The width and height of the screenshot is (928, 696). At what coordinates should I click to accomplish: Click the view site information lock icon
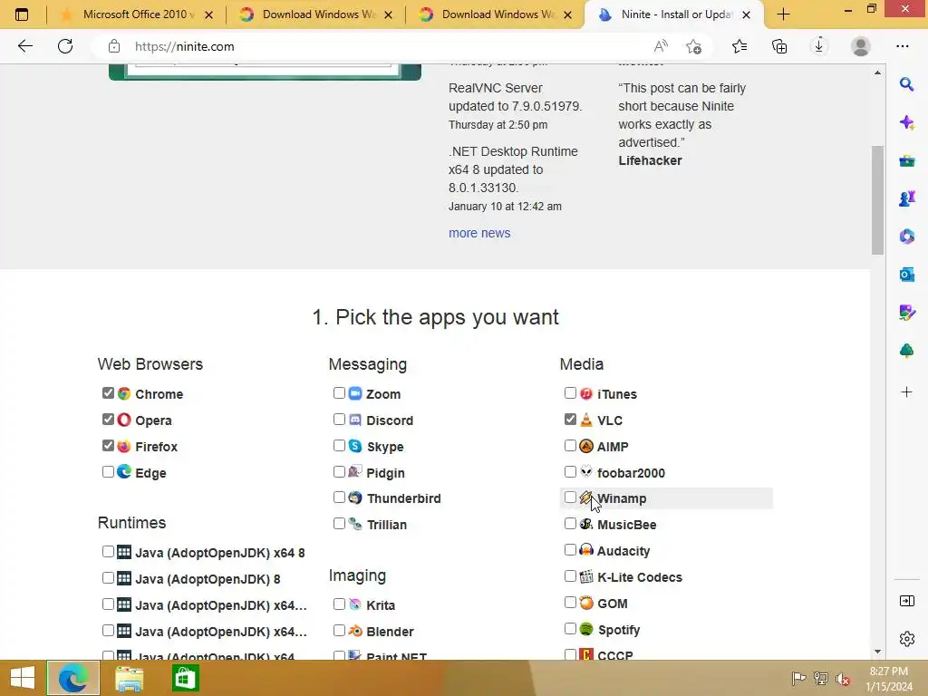click(113, 46)
